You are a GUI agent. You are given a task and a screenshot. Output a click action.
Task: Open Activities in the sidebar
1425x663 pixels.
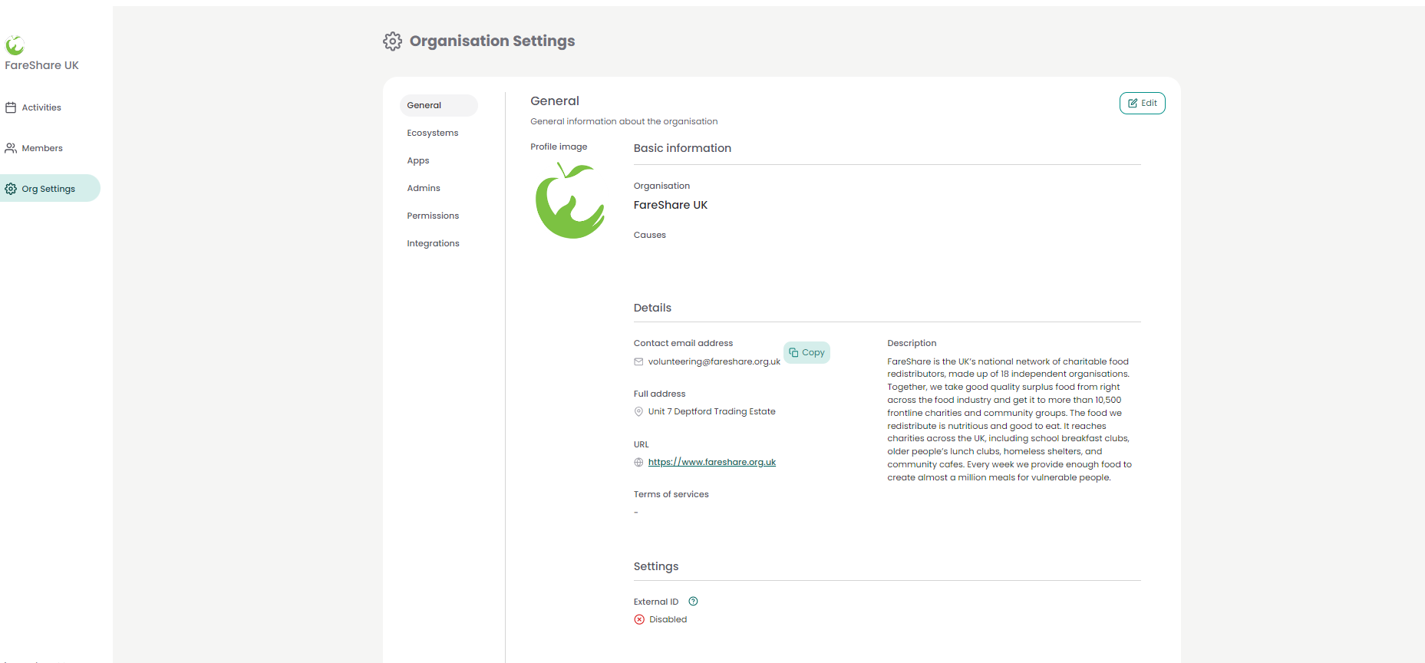[41, 107]
